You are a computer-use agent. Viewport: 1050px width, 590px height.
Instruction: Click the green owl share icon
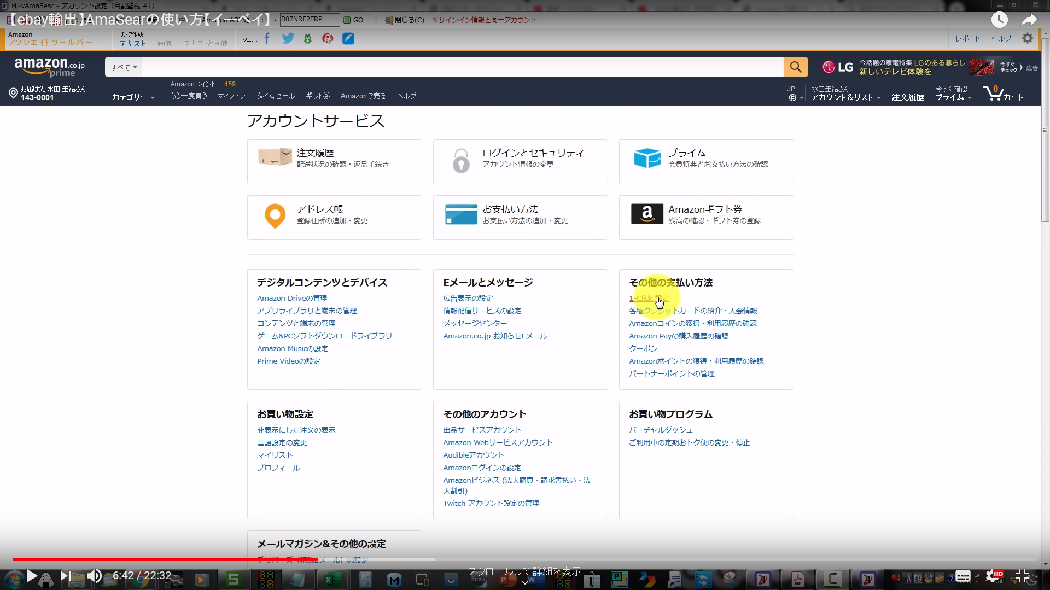pos(308,38)
